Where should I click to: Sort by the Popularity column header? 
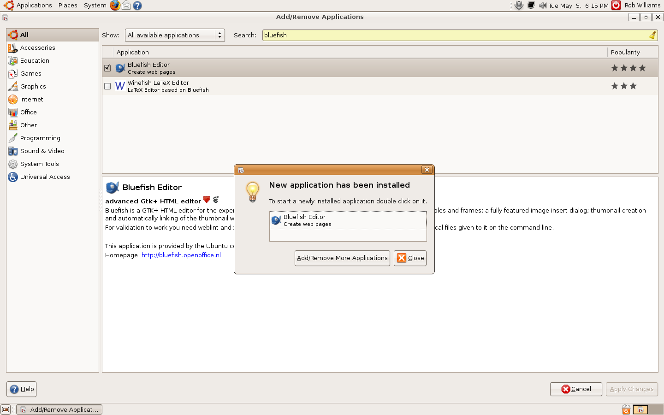click(633, 52)
